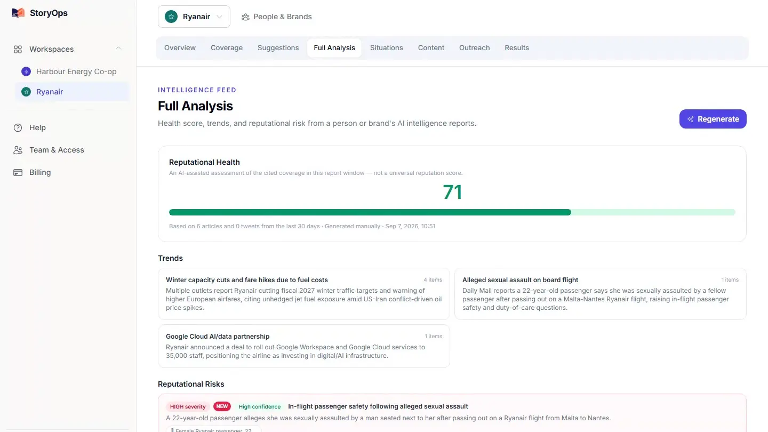
Task: Click the HIGH severity badge
Action: point(188,406)
